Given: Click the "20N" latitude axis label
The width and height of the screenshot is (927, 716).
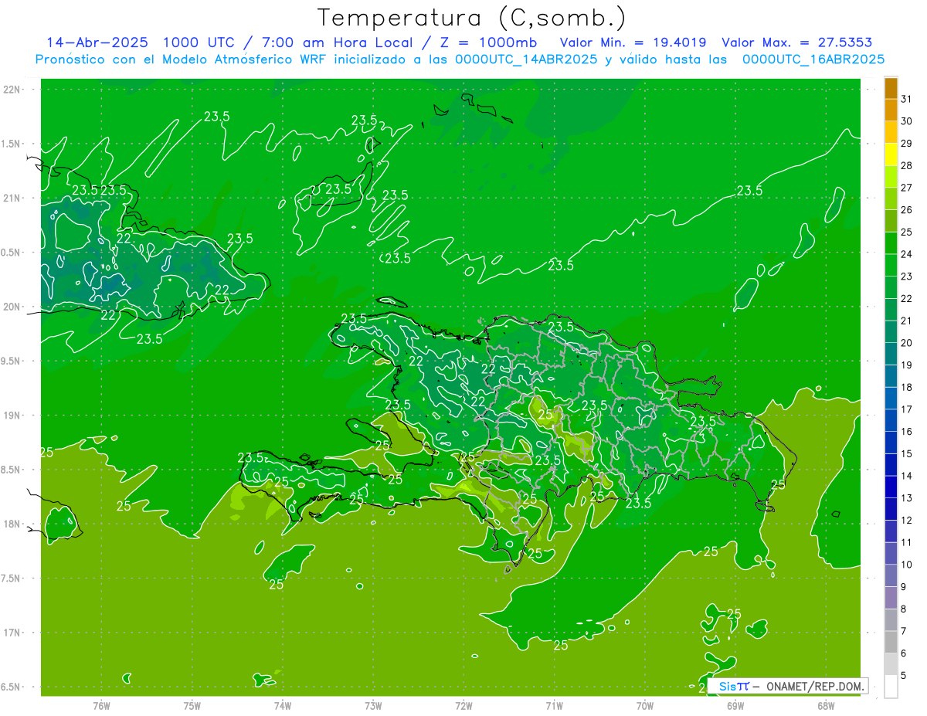Looking at the screenshot, I should [12, 307].
